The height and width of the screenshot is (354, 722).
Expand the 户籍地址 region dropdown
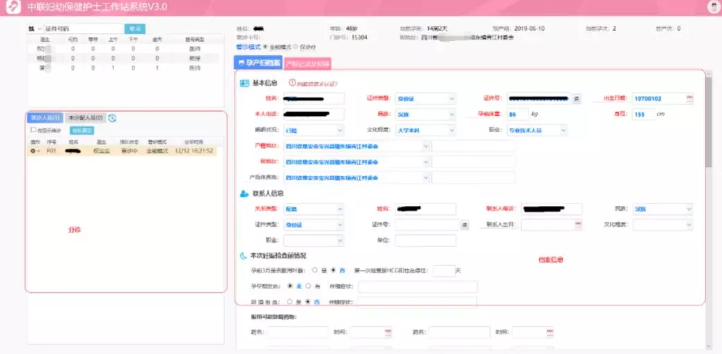click(x=357, y=146)
